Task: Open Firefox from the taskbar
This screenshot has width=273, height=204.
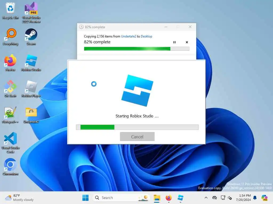Action: tap(168, 198)
